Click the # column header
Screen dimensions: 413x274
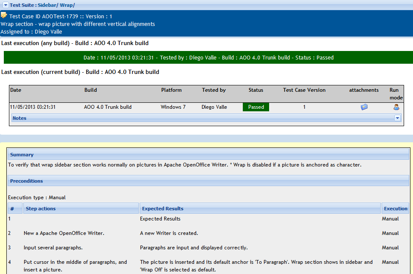point(15,208)
